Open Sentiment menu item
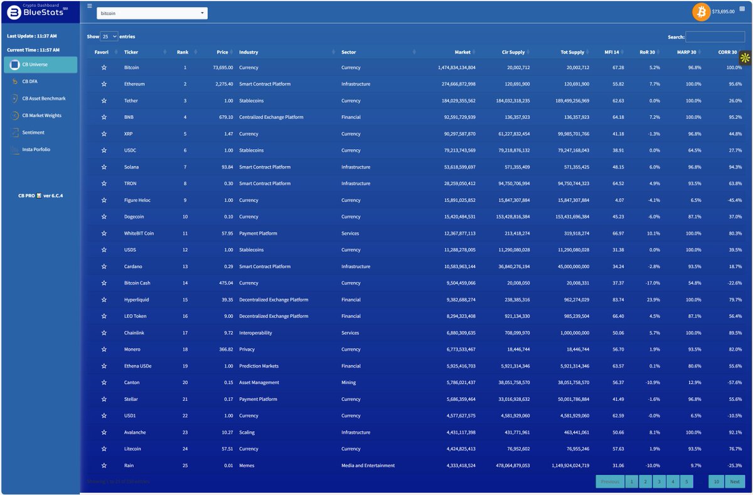The width and height of the screenshot is (753, 495). point(41,132)
